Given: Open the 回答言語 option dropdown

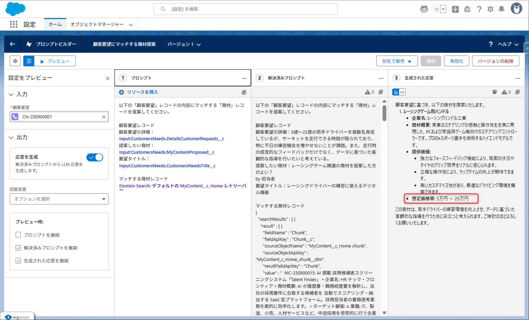Looking at the screenshot, I should [x=59, y=199].
